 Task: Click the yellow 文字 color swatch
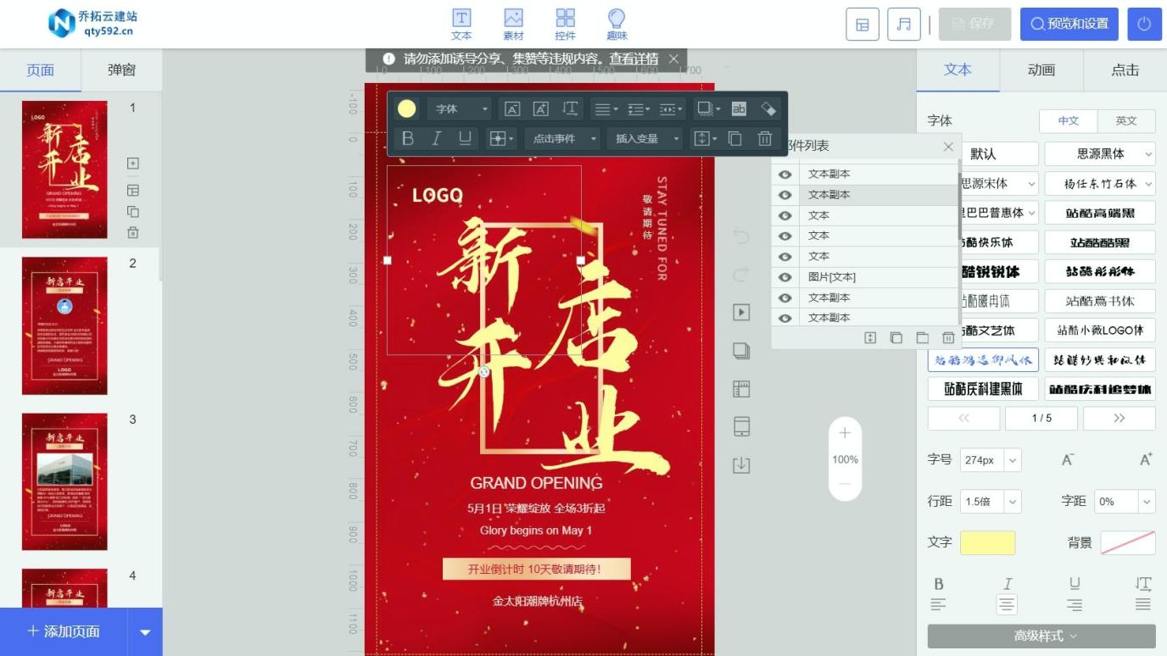tap(987, 542)
